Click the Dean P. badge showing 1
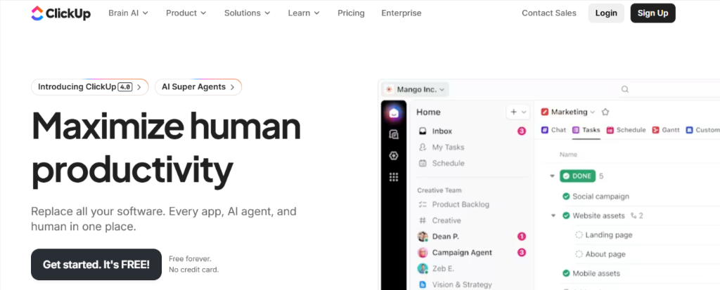Image resolution: width=720 pixels, height=290 pixels. 522,237
